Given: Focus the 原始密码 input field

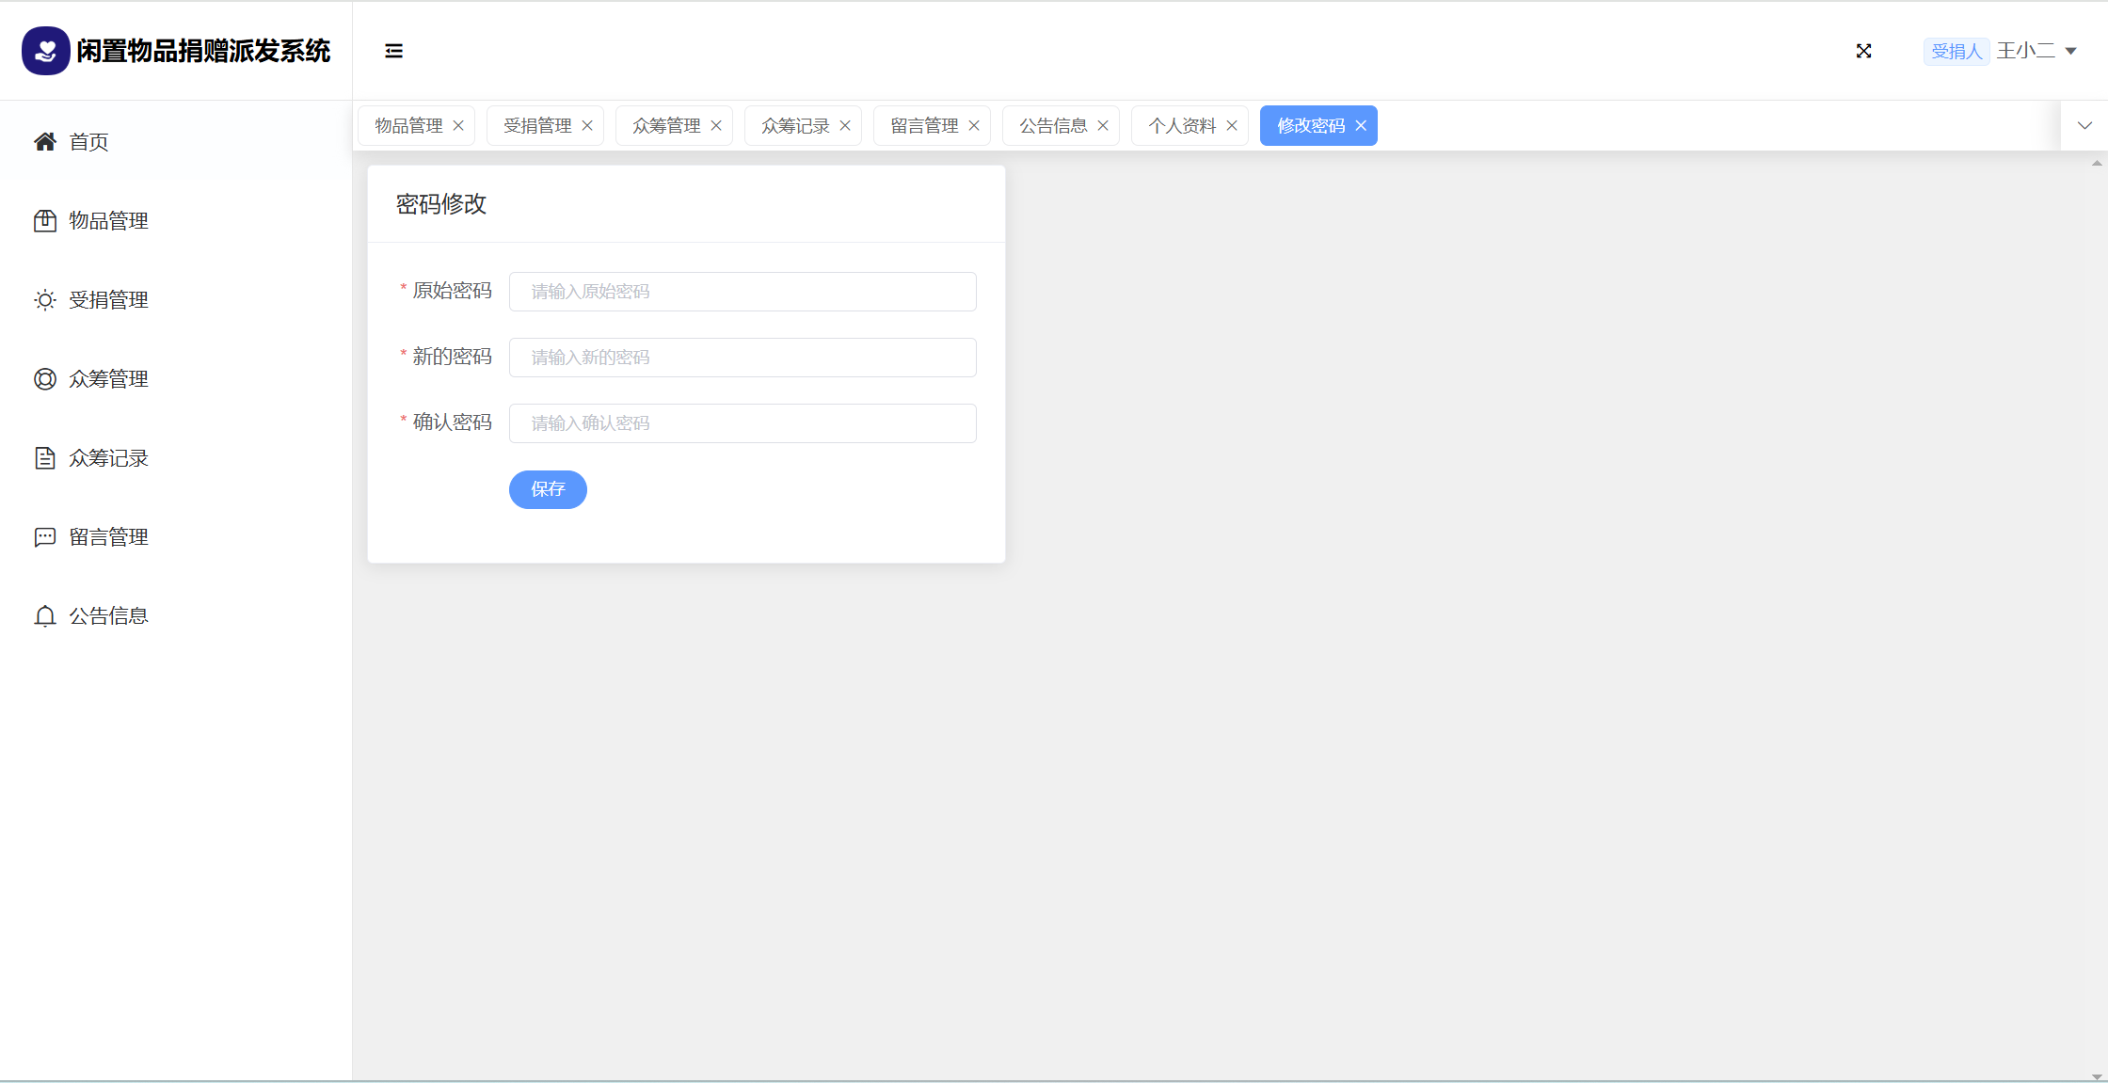Looking at the screenshot, I should coord(743,292).
